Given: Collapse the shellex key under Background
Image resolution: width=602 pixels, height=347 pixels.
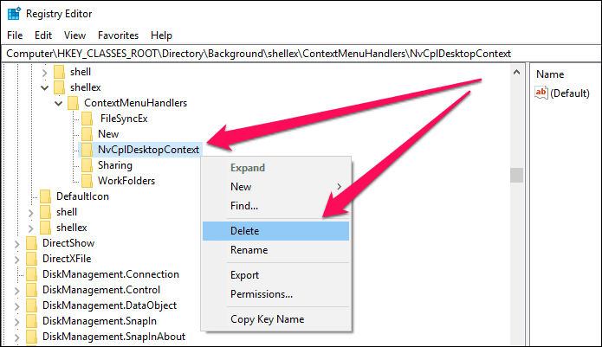Looking at the screenshot, I should tap(44, 87).
